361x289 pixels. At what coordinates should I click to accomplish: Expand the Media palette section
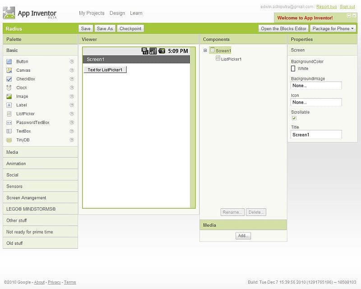click(40, 152)
